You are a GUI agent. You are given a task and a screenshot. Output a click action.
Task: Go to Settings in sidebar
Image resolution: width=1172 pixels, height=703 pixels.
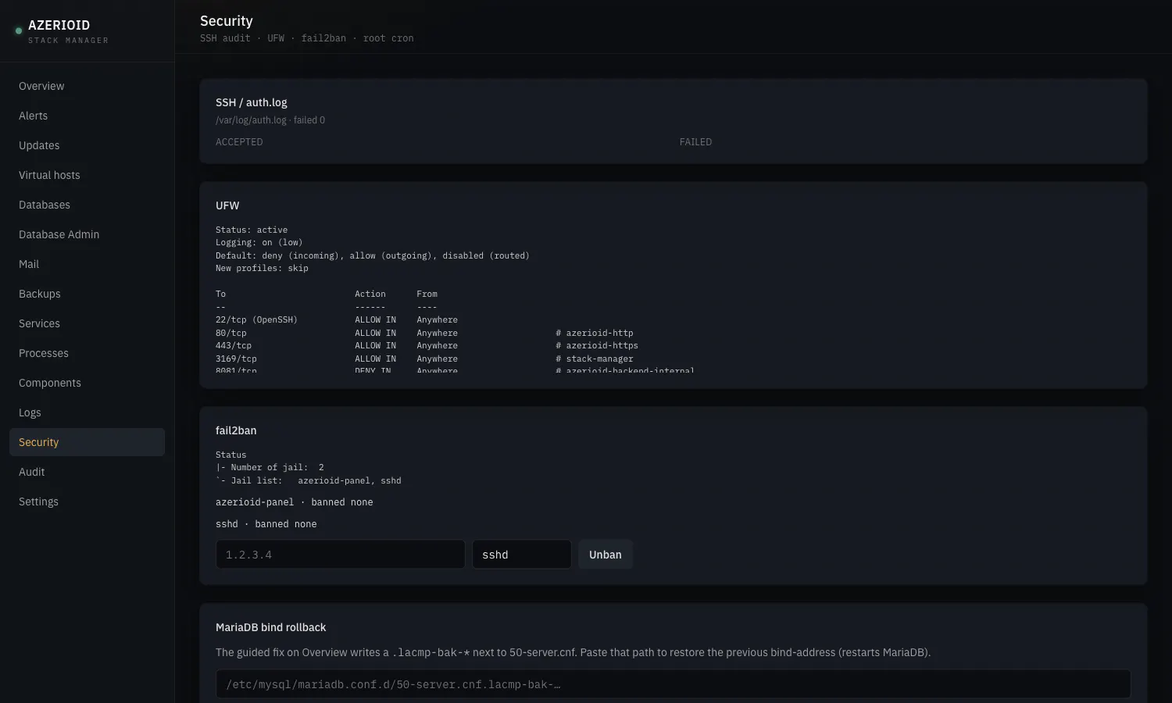point(87,501)
